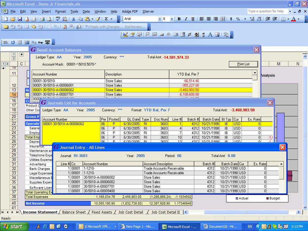
Task: Click the Currency Style dollar icon
Action: click(231, 19)
